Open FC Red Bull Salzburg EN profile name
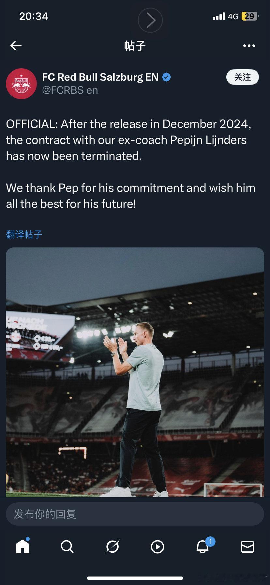 [x=100, y=77]
